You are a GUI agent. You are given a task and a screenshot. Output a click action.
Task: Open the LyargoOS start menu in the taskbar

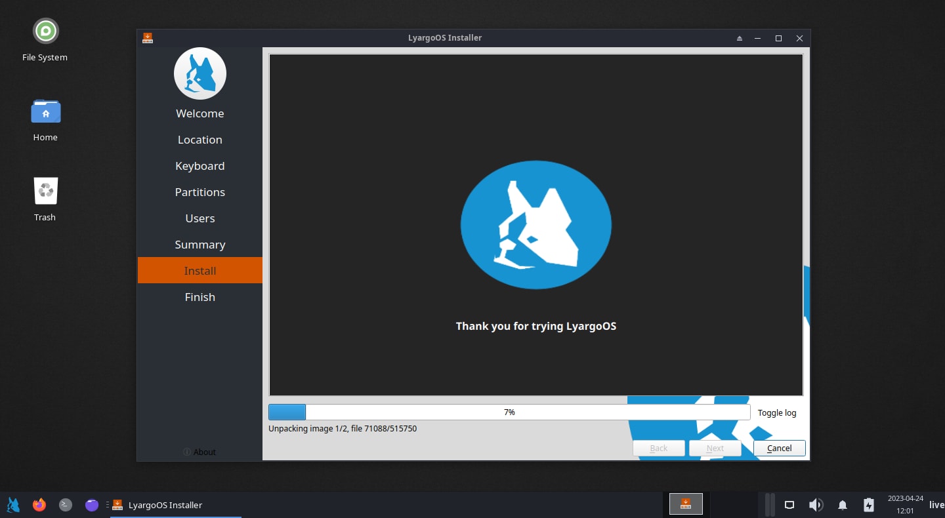click(x=13, y=505)
